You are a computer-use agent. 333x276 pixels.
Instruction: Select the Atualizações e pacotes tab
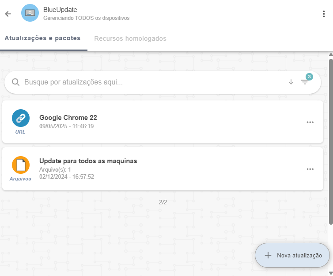click(x=42, y=38)
